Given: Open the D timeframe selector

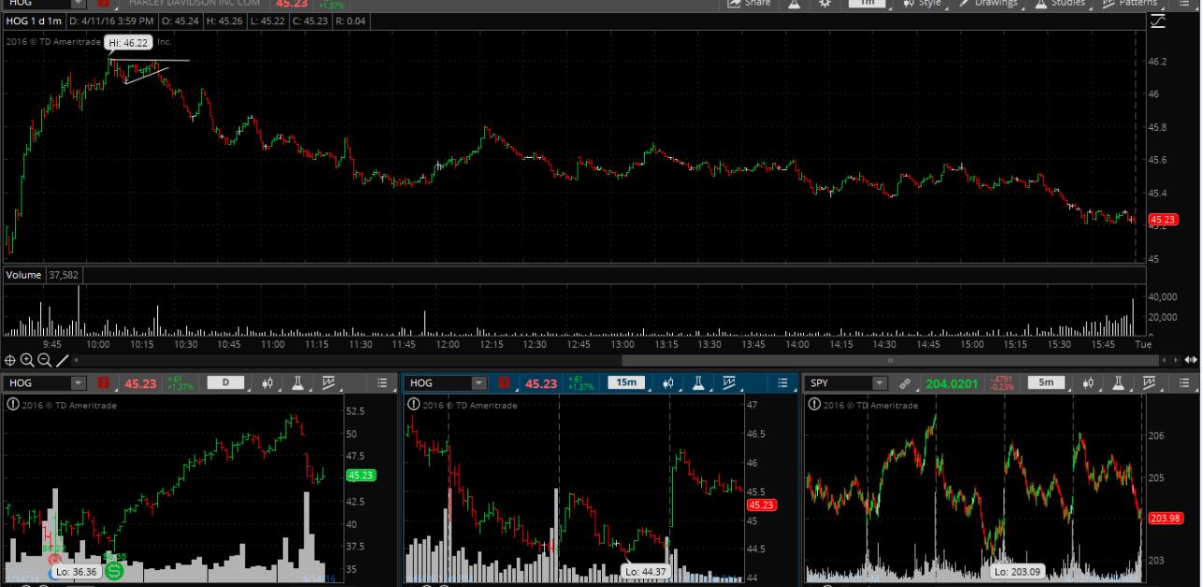Looking at the screenshot, I should click(x=225, y=383).
